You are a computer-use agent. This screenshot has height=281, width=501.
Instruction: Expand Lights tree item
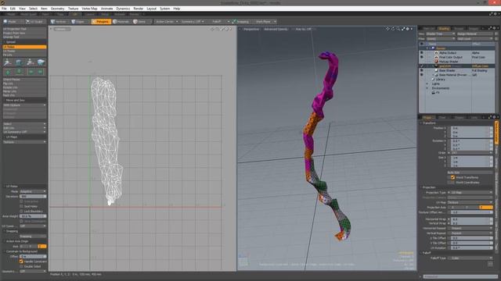pos(427,84)
